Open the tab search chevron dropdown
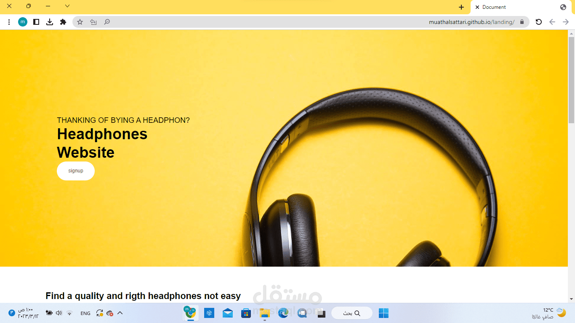This screenshot has width=575, height=323. tap(67, 6)
